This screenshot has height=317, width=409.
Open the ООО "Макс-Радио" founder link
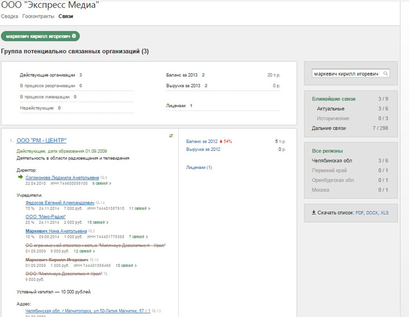coord(46,216)
